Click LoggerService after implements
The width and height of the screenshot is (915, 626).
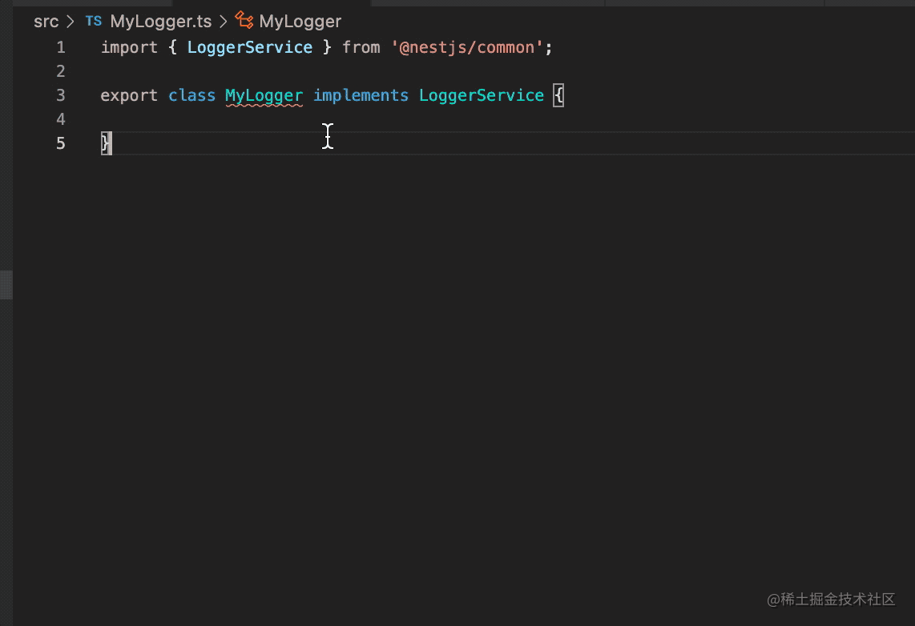click(482, 95)
